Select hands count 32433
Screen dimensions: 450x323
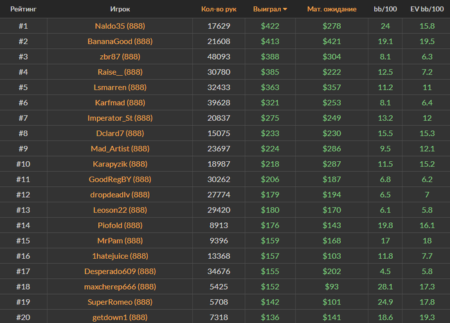pyautogui.click(x=219, y=87)
